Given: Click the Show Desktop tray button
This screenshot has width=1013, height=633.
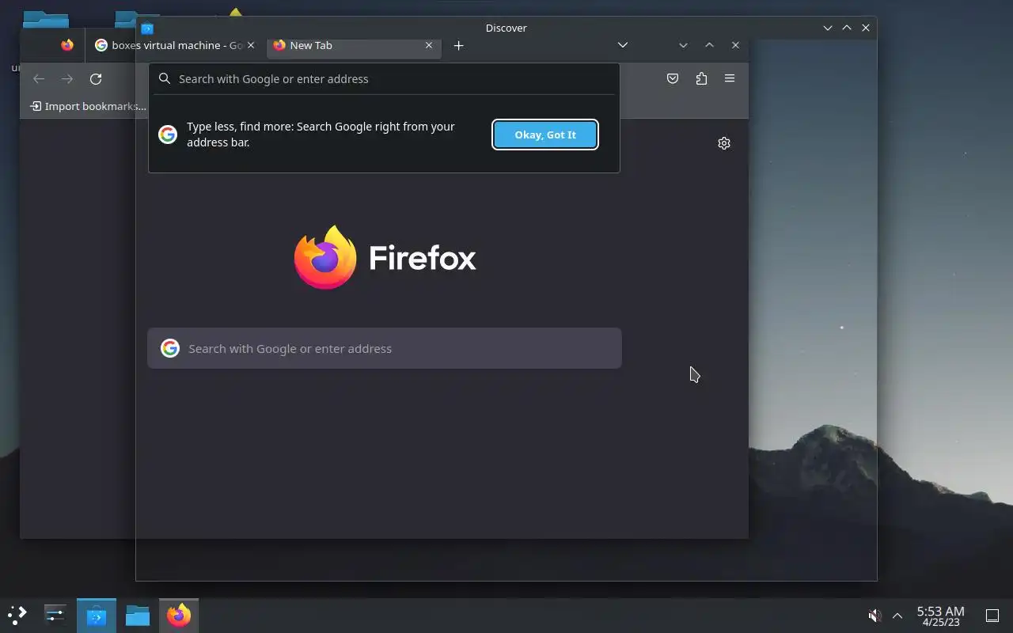Looking at the screenshot, I should 992,616.
